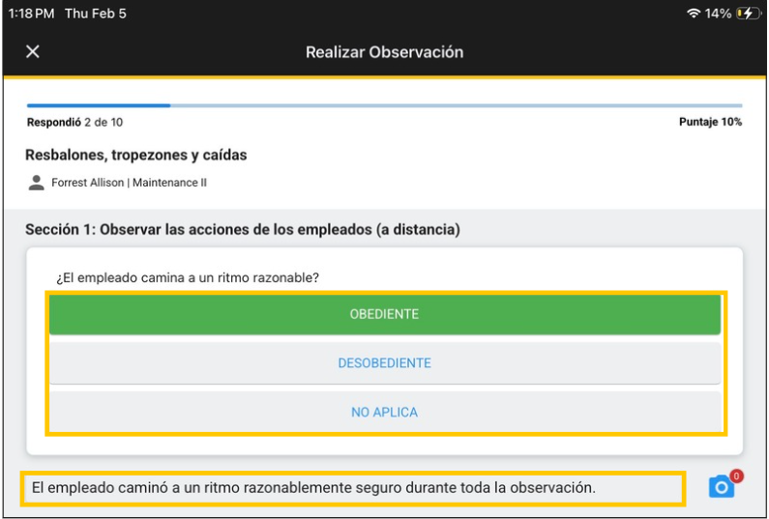Close the Realizar Observación screen
Viewport: 769px width, 519px height.
pos(32,51)
